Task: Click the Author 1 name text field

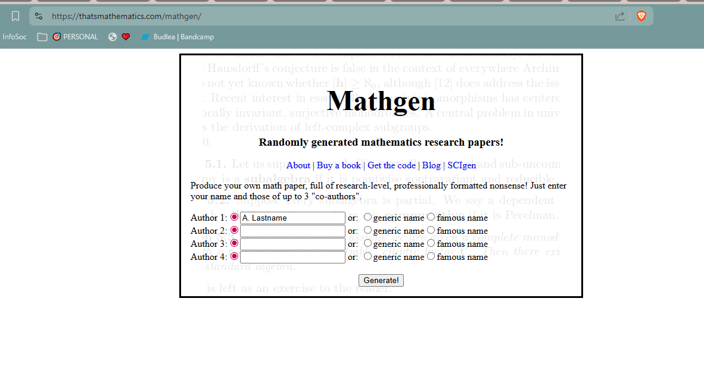Action: (292, 218)
